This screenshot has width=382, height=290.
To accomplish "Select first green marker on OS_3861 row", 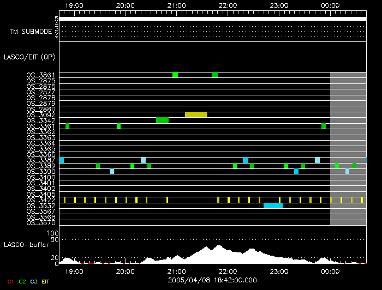I will pyautogui.click(x=175, y=75).
